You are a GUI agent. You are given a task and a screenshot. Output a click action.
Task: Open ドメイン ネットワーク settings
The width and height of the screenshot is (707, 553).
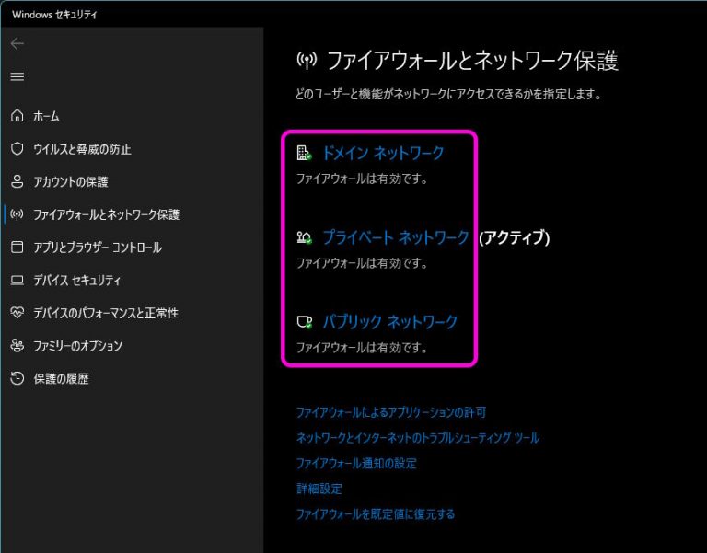tap(383, 154)
